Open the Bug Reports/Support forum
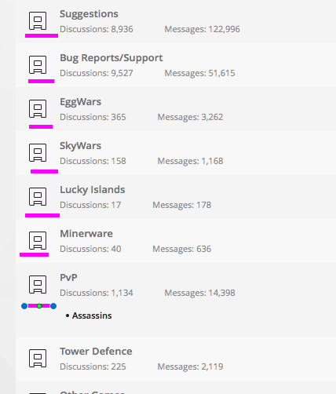The width and height of the screenshot is (336, 394). click(x=111, y=58)
